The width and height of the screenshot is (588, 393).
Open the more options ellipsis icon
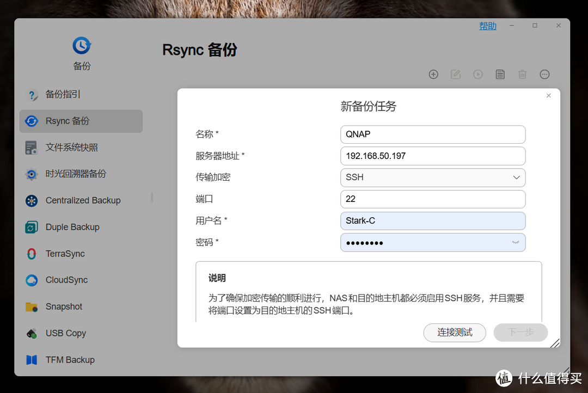(544, 75)
